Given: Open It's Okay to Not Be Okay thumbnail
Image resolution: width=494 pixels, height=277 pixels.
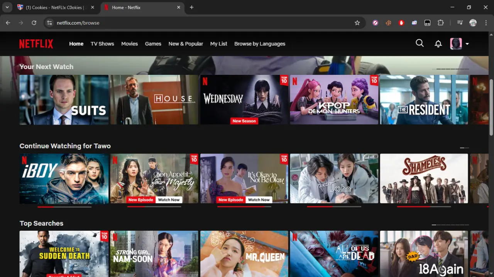Looking at the screenshot, I should tap(244, 179).
